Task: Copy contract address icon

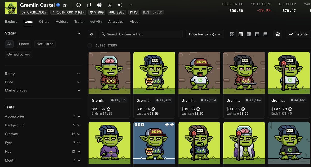Action: click(89, 5)
